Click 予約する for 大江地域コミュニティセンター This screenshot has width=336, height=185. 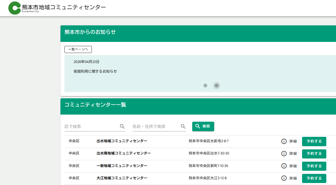tap(314, 178)
